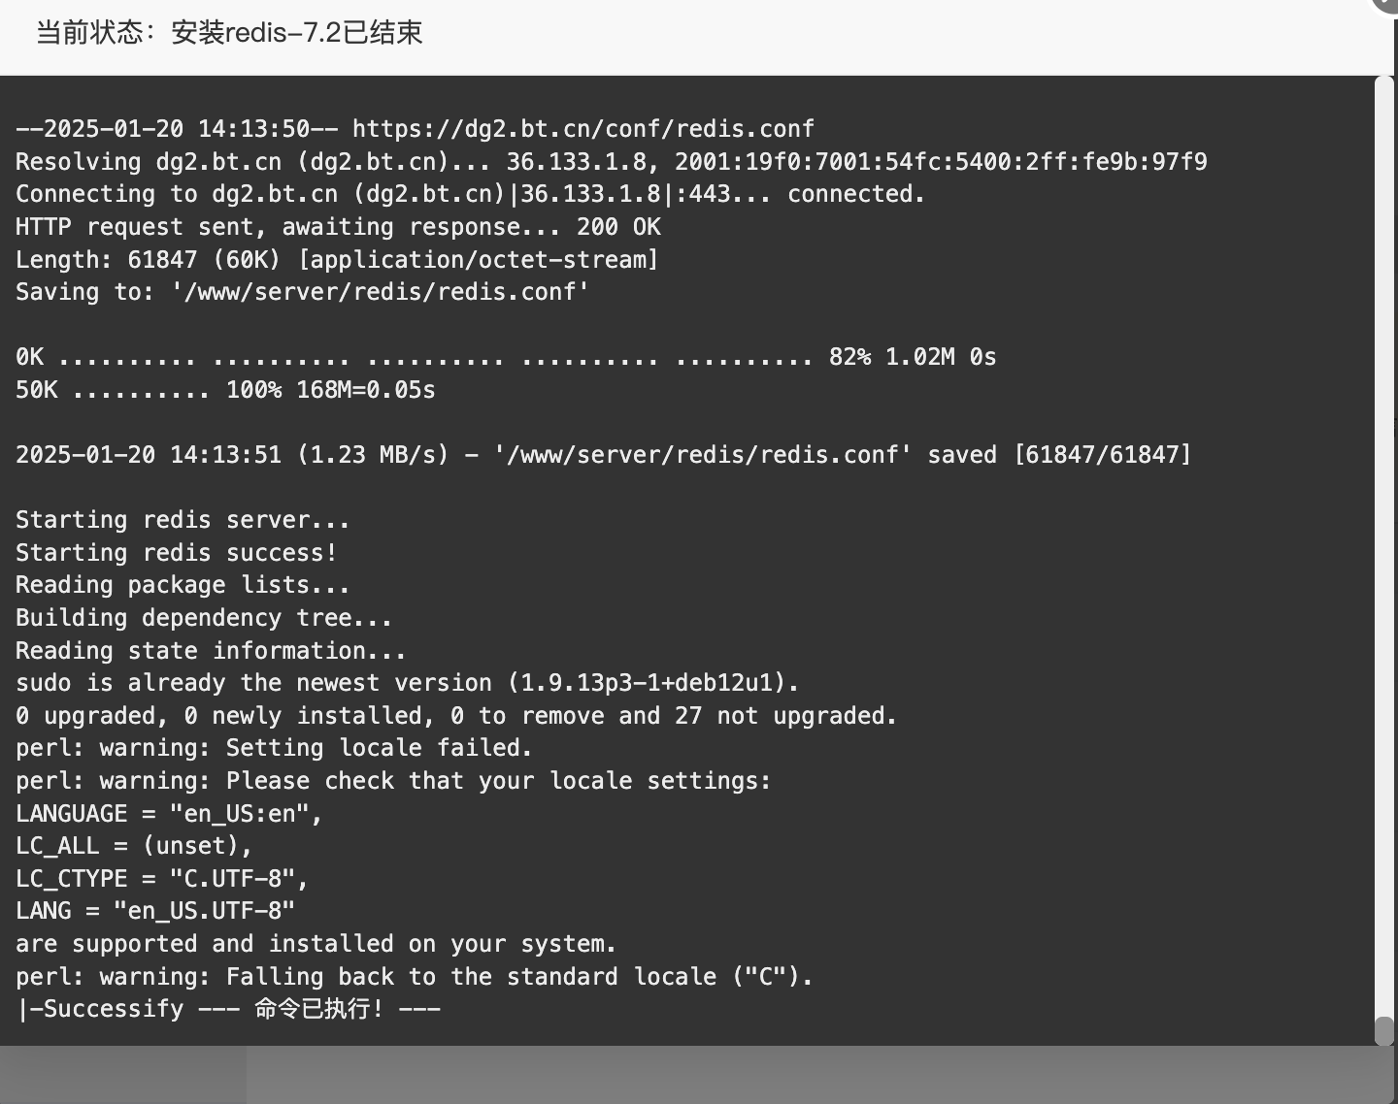The width and height of the screenshot is (1398, 1104).
Task: Click the 82% download progress line
Action: (x=506, y=357)
